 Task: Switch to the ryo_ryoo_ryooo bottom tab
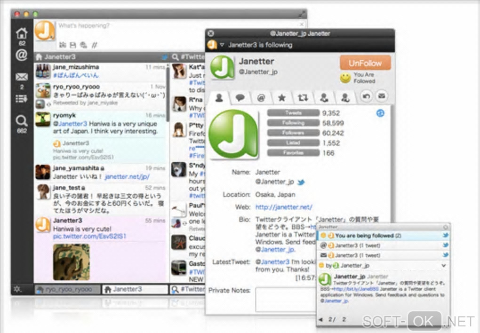(x=67, y=289)
